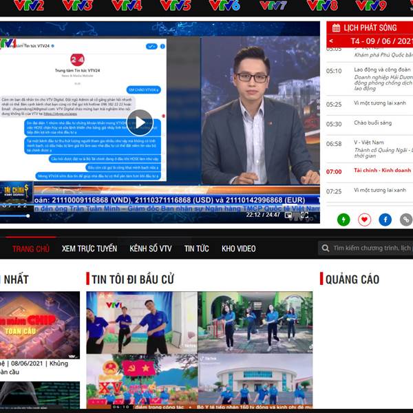Open the VTV1 dancers in blue shirts thumbnail
This screenshot has height=413, width=413.
142,322
